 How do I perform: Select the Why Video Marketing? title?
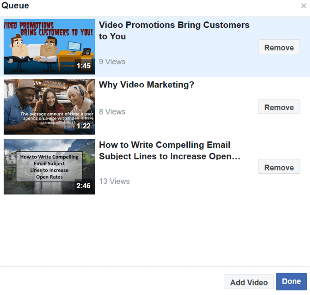click(146, 85)
